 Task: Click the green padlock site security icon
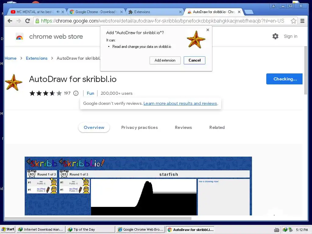[37, 21]
